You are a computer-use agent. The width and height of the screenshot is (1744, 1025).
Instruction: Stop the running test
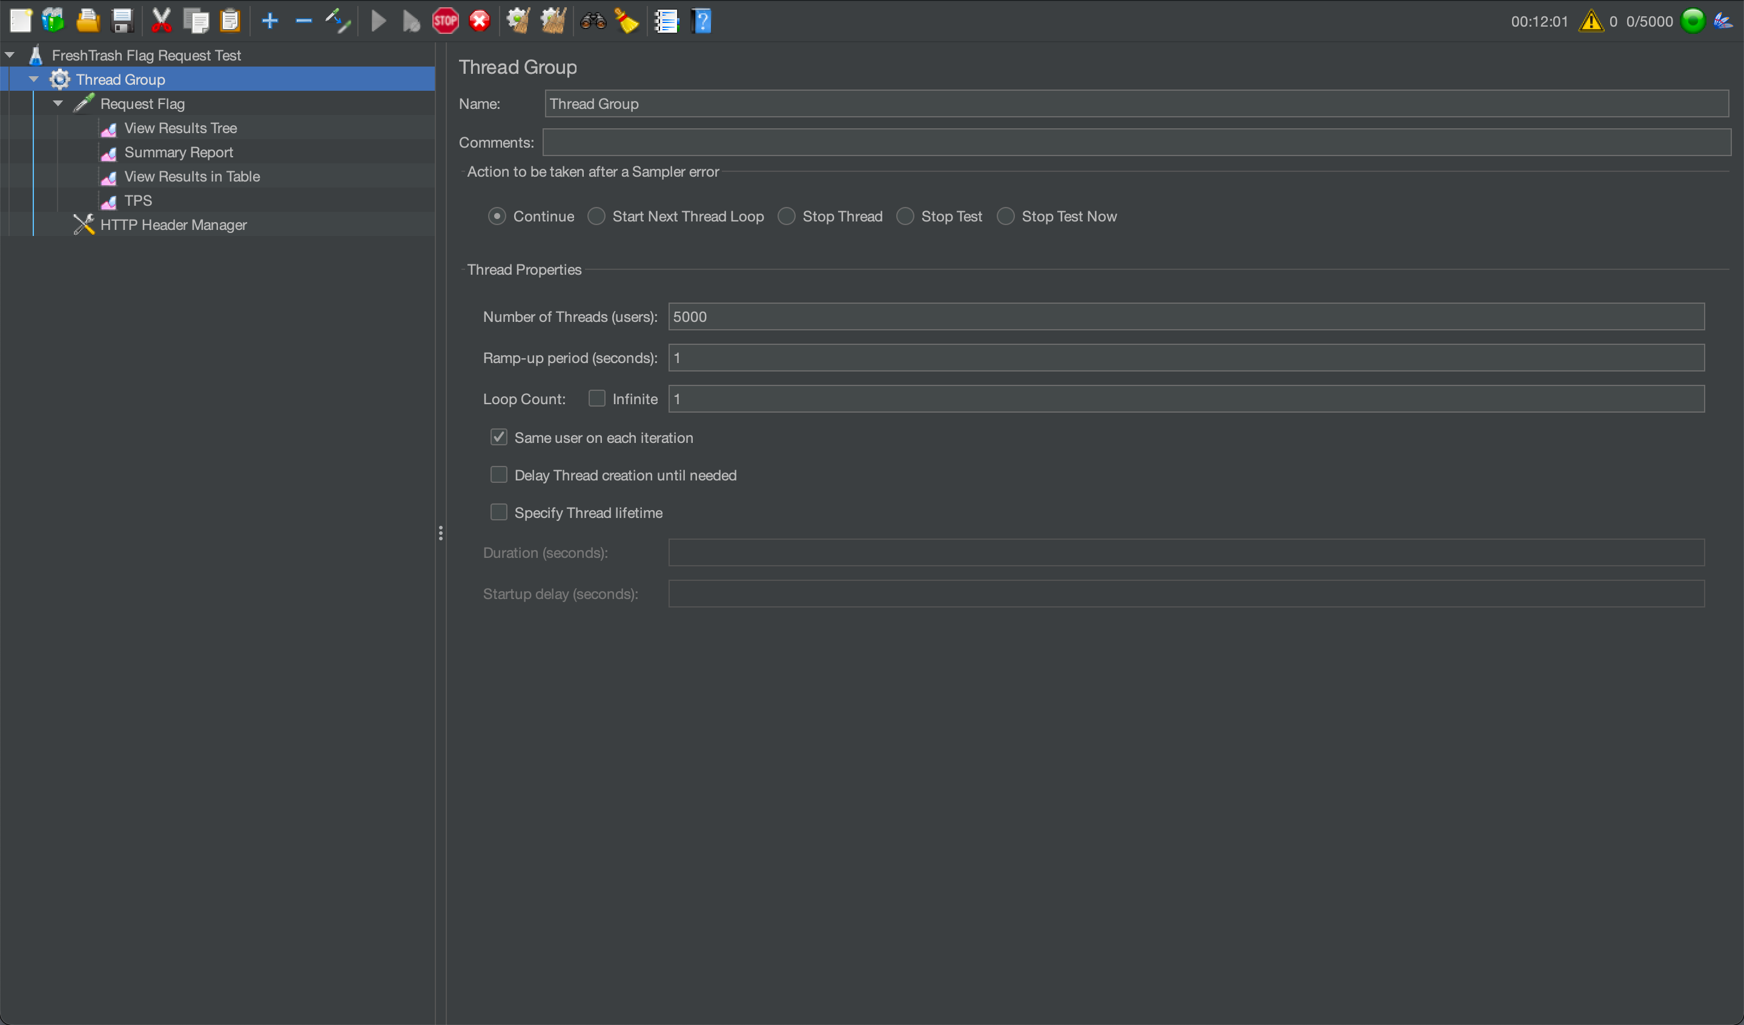[x=445, y=21]
